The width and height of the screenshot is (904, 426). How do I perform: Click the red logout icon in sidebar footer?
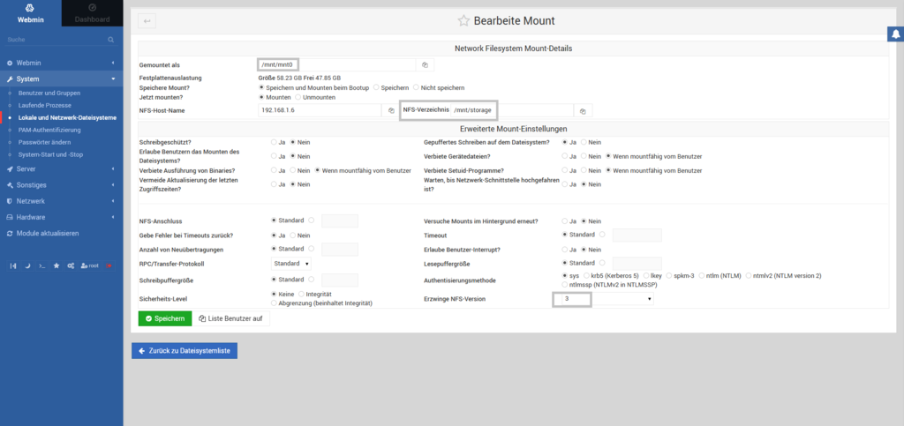(x=109, y=265)
